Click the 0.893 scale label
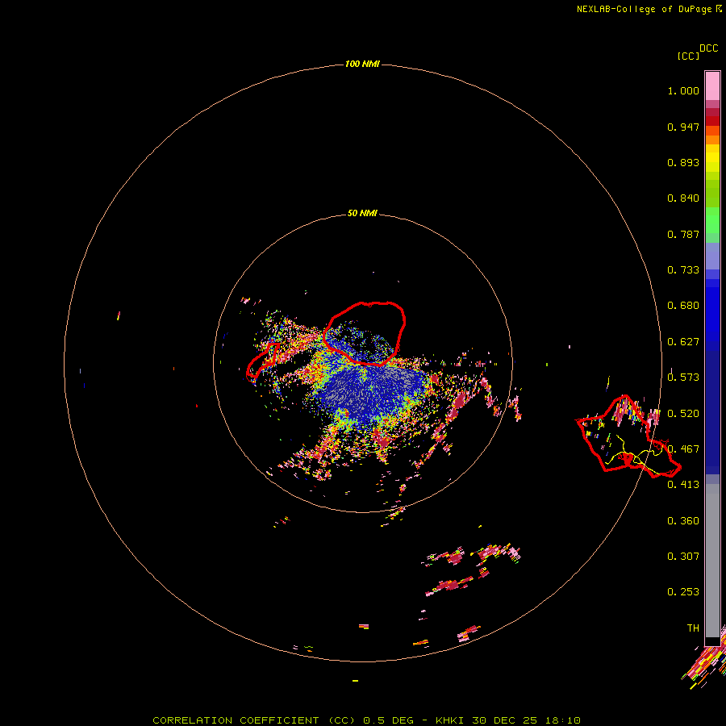The image size is (726, 726). 683,162
